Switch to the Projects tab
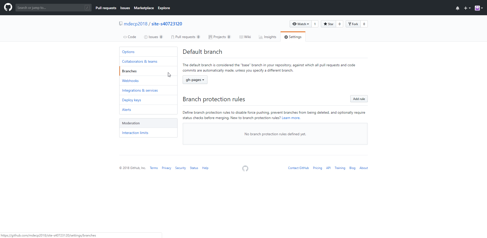Viewport: 487px width, 238px height. point(220,37)
